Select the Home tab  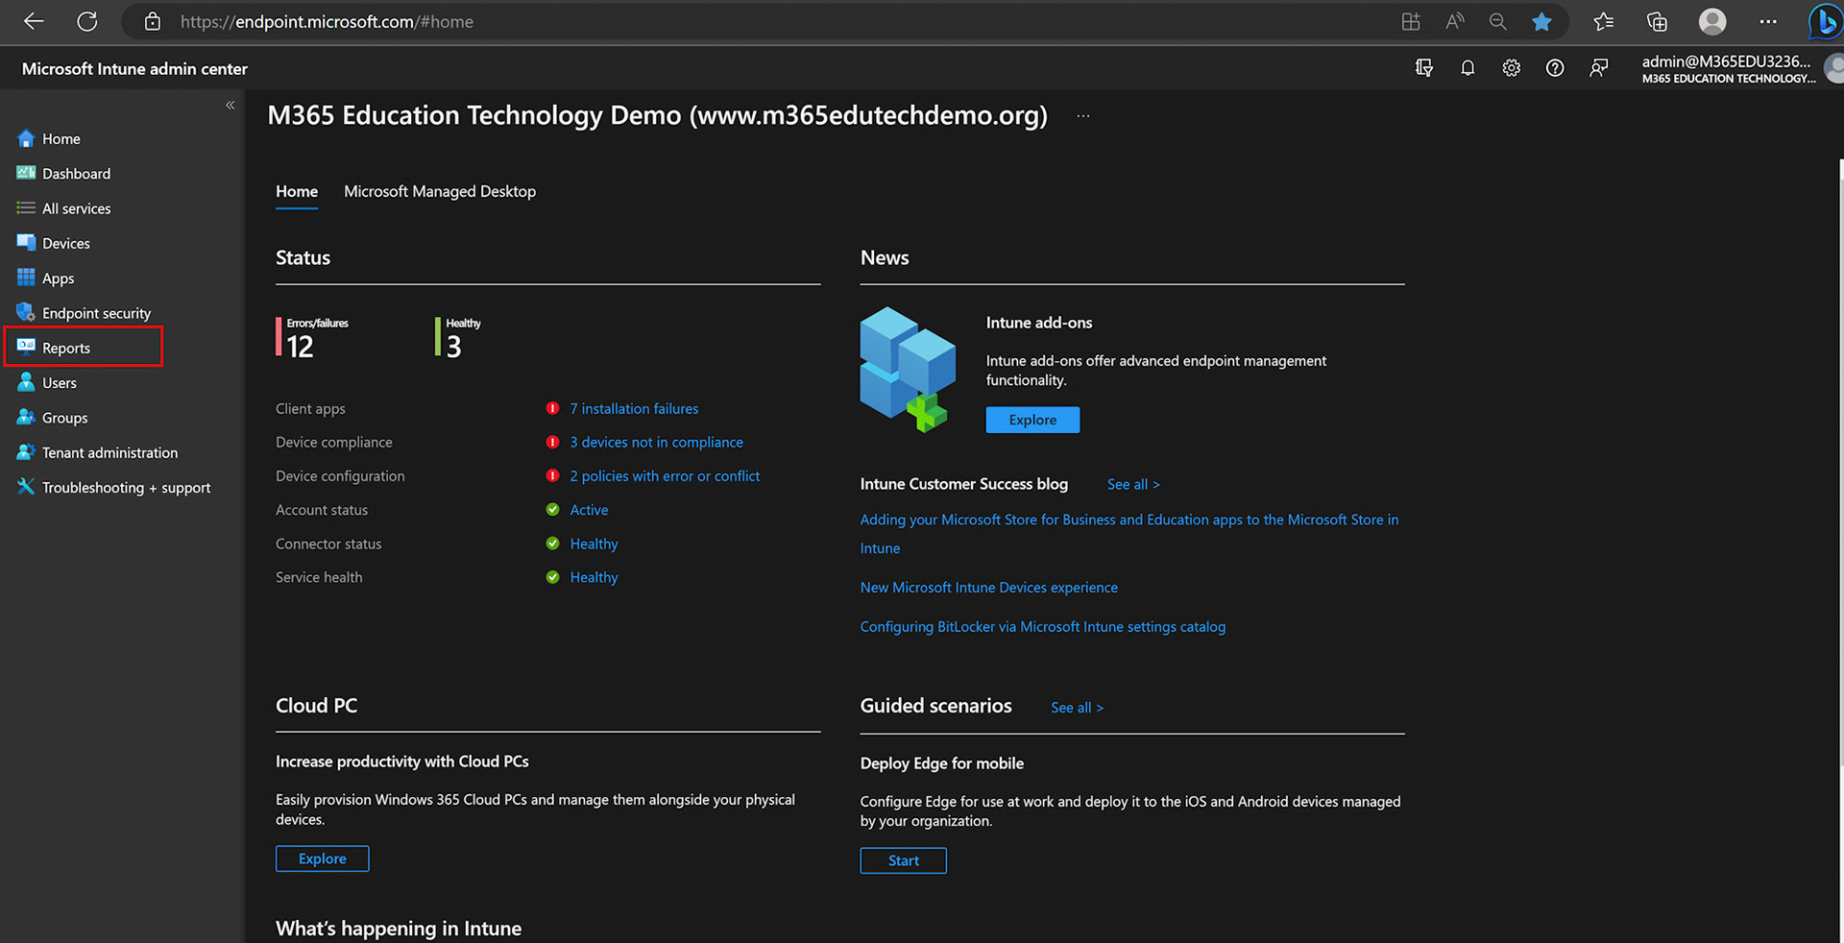(x=297, y=191)
